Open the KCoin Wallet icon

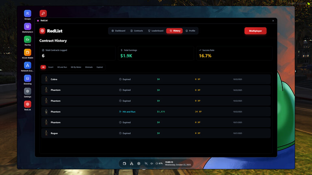(28, 52)
